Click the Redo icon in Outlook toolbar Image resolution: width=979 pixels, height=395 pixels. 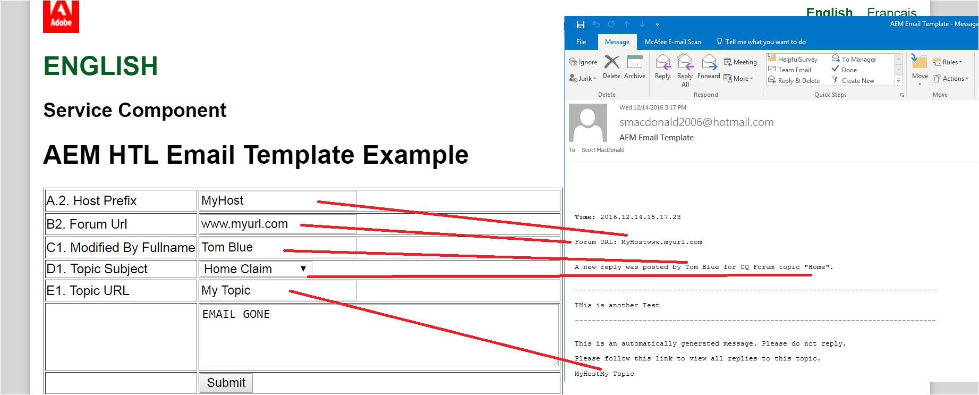pyautogui.click(x=611, y=24)
